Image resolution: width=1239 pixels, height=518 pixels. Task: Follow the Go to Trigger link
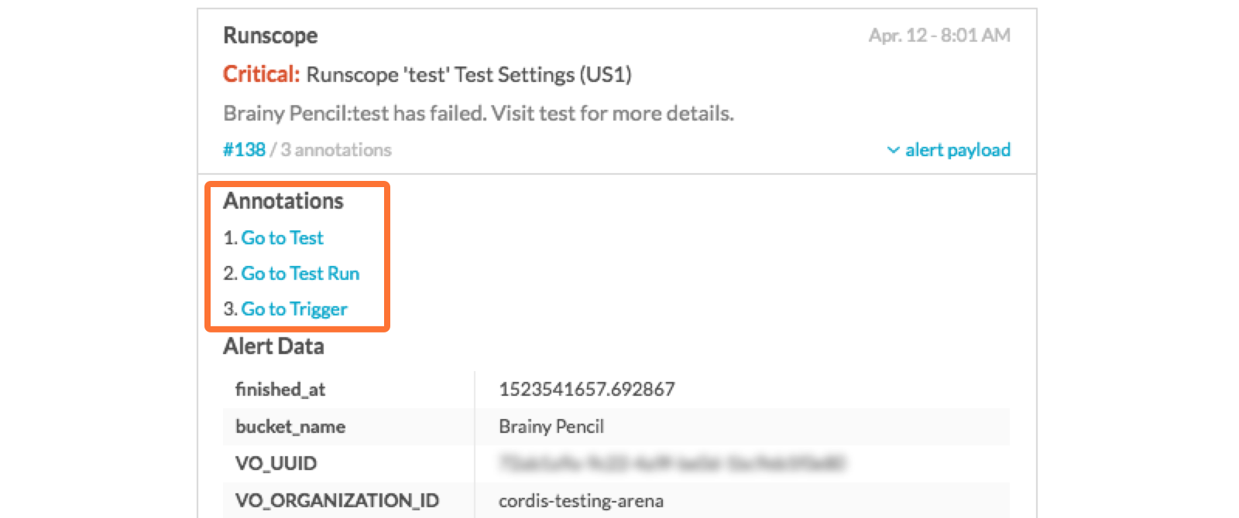(x=294, y=309)
